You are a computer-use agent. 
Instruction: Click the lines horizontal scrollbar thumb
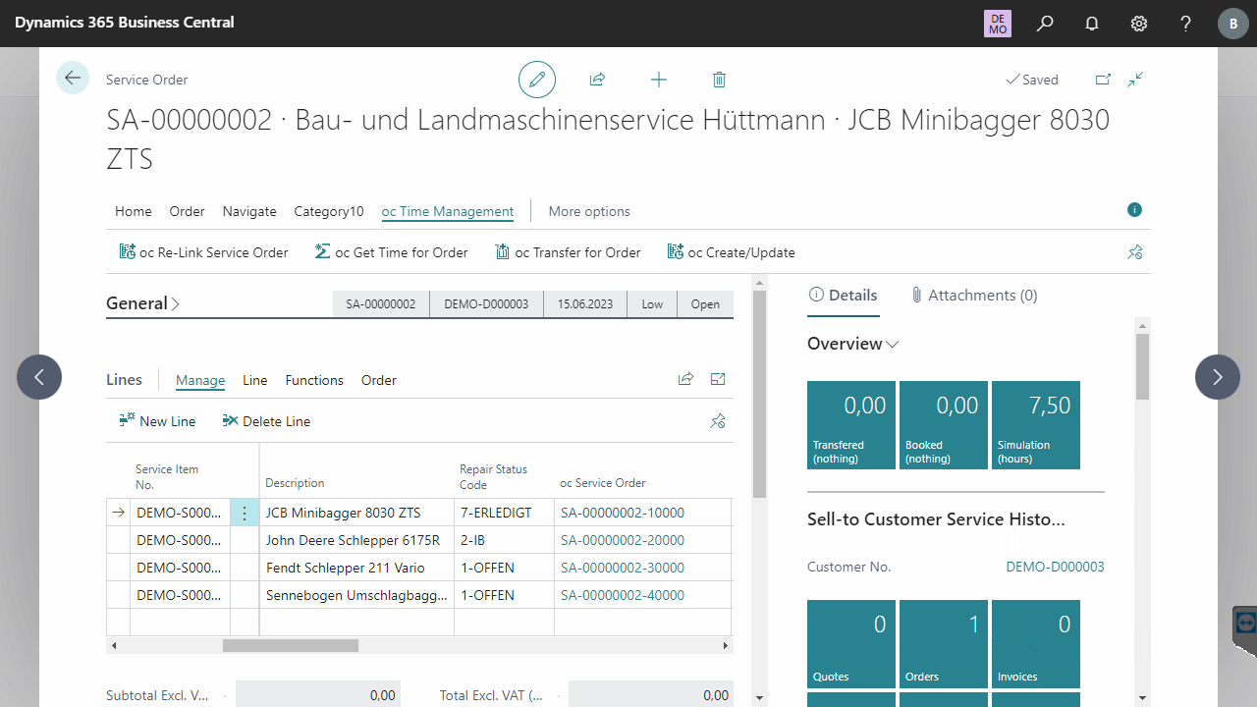tap(291, 645)
